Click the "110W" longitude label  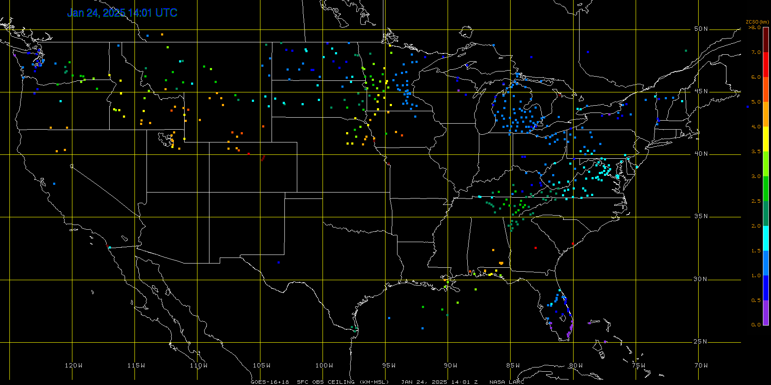pyautogui.click(x=199, y=365)
